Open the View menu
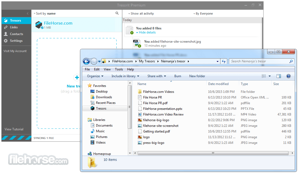This screenshot has width=298, height=173. point(107,69)
